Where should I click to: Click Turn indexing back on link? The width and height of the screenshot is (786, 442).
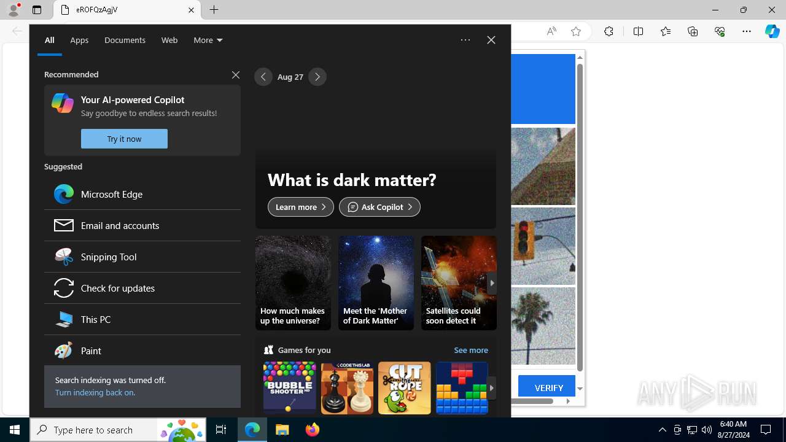95,392
